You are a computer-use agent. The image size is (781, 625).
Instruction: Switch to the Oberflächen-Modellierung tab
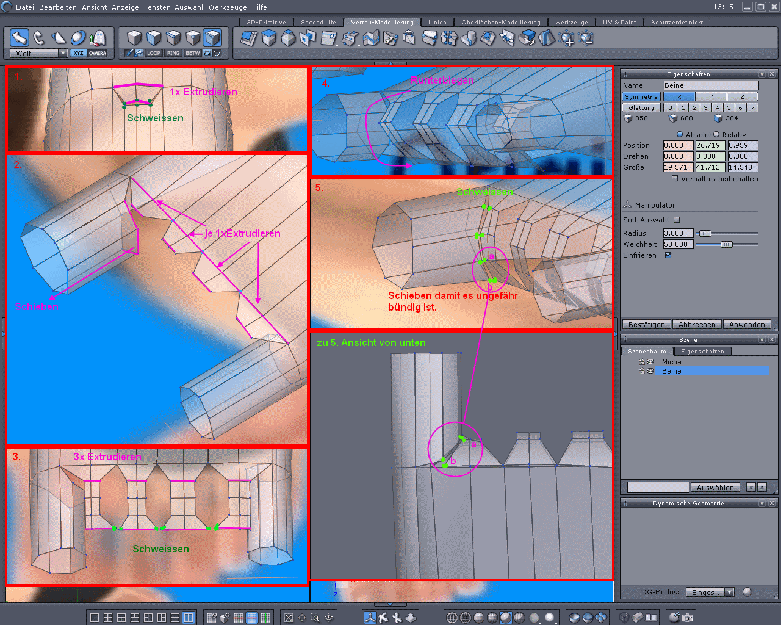pos(501,23)
